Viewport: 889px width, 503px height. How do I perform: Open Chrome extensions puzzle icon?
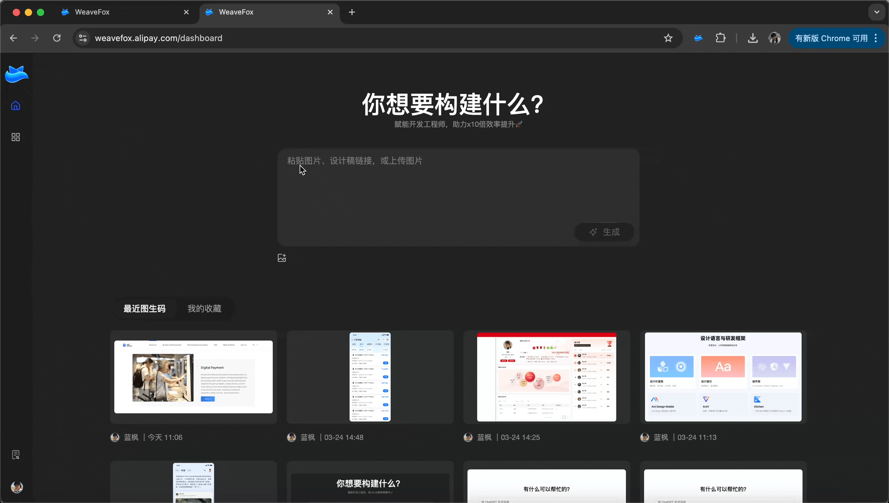[x=721, y=38]
